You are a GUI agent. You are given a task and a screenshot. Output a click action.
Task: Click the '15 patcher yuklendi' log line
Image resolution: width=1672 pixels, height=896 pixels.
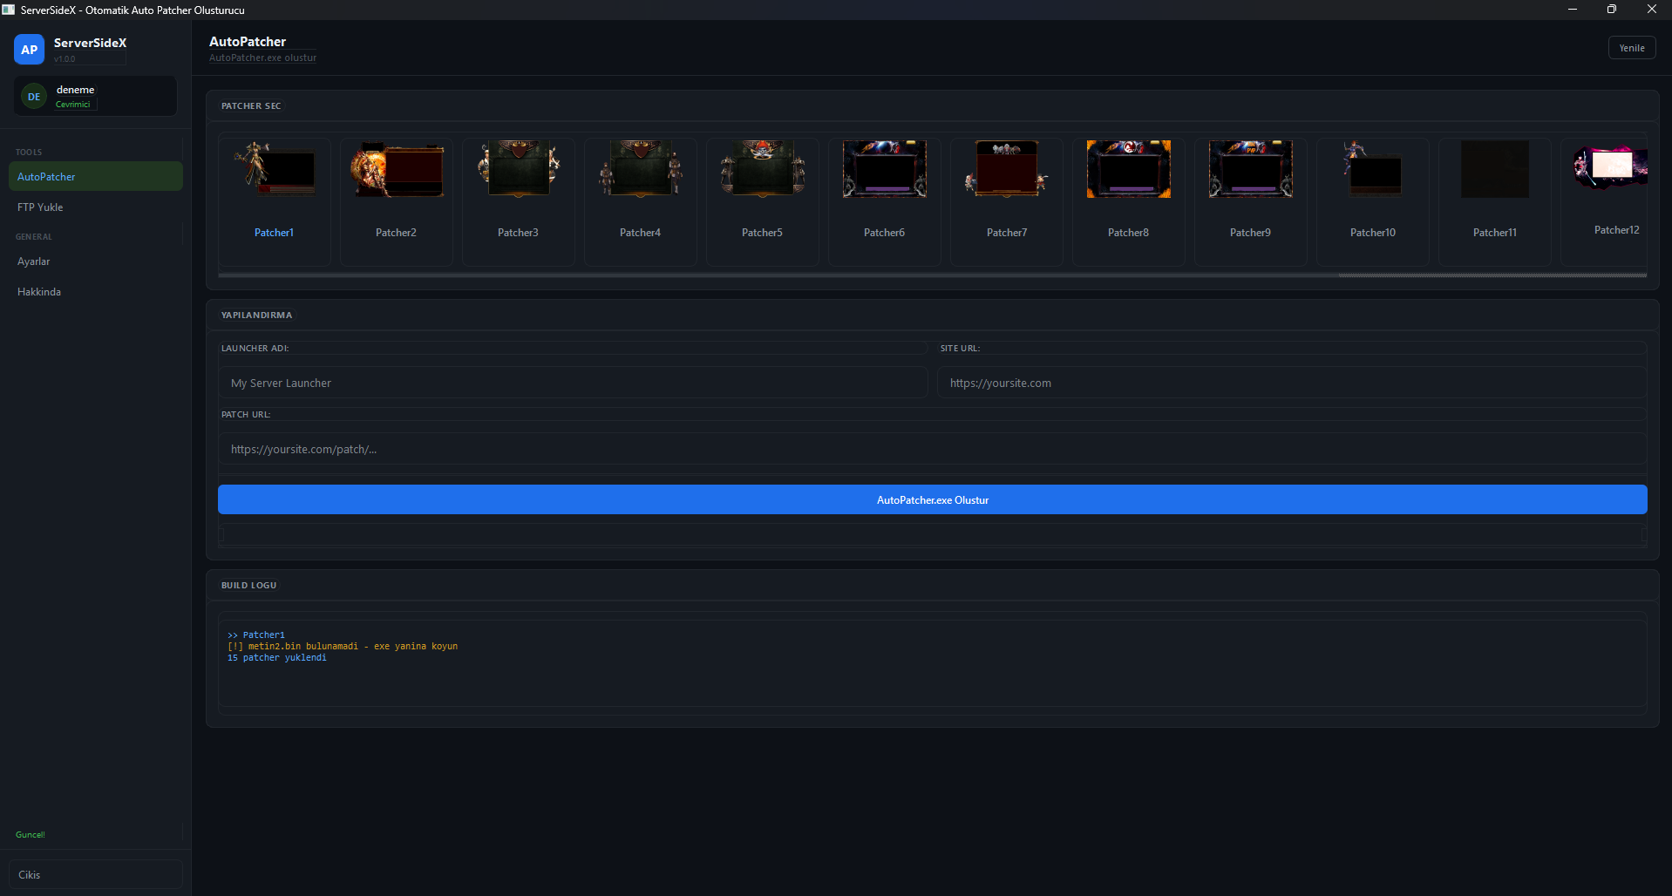click(x=277, y=657)
